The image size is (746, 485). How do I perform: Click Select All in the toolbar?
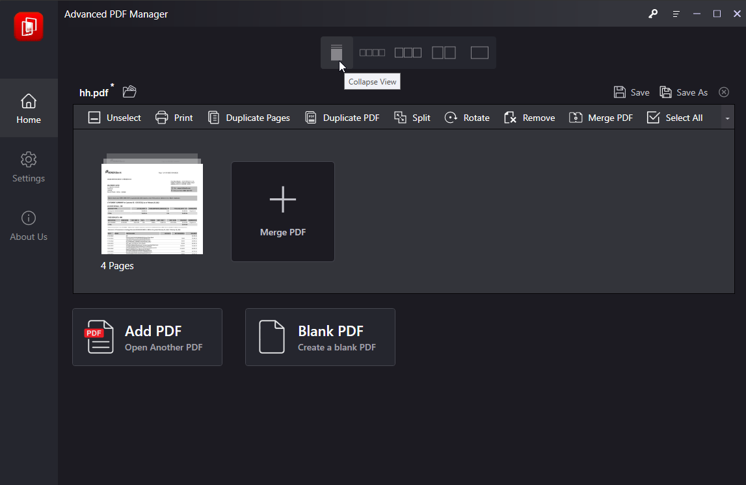[x=674, y=117]
